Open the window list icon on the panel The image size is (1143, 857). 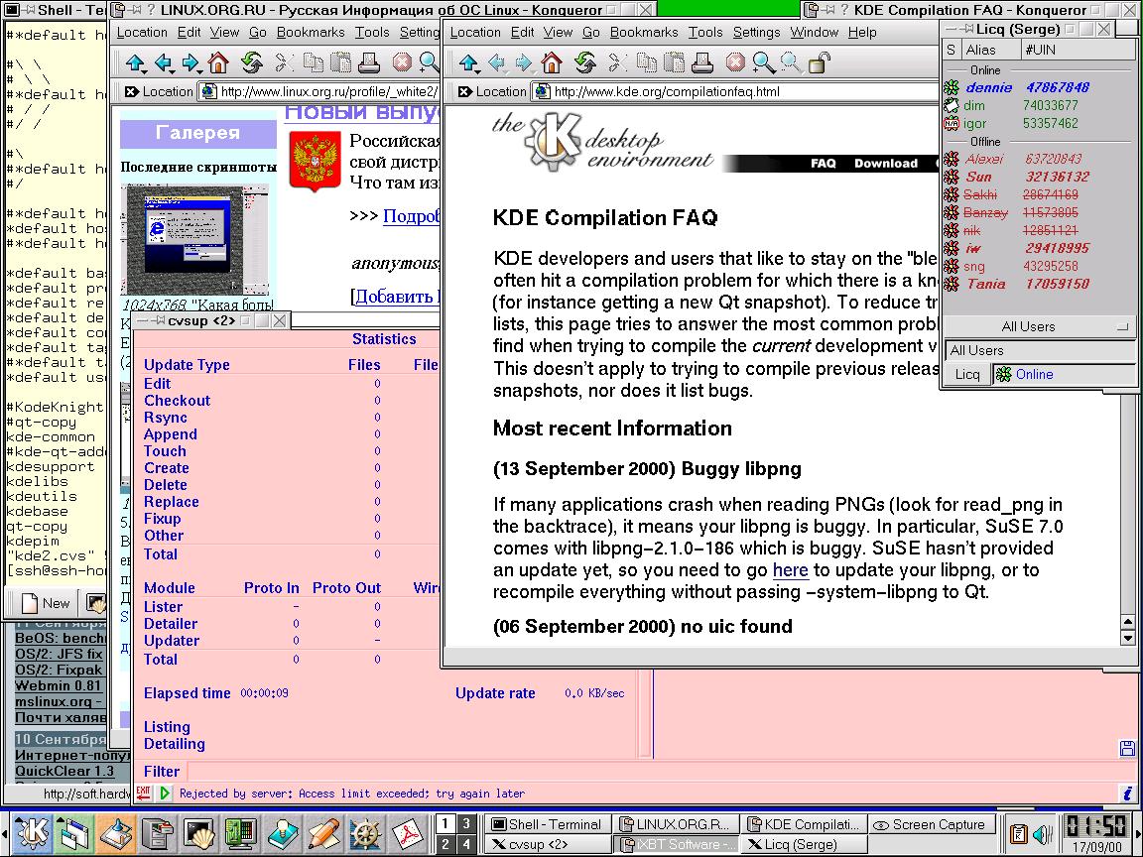(x=73, y=834)
